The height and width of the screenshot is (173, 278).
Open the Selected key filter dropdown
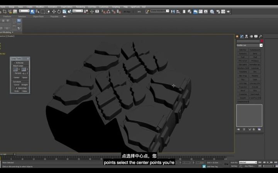click(248, 162)
